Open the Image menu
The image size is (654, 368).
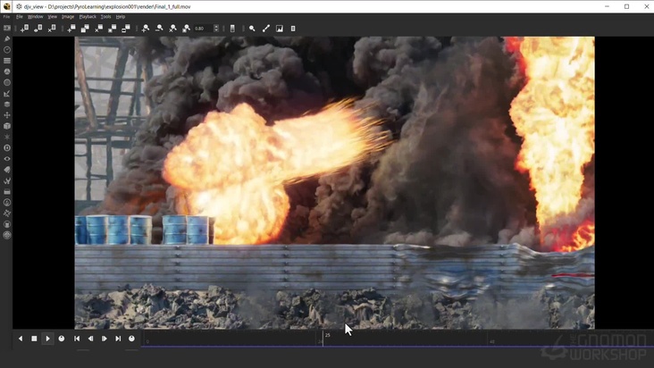pos(68,17)
